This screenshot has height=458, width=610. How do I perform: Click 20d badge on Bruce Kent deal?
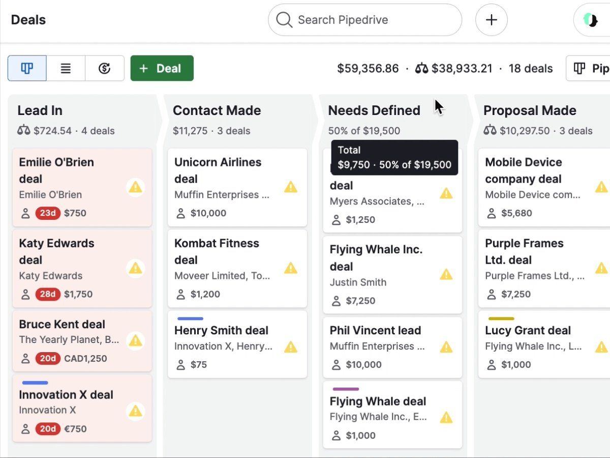click(x=48, y=359)
